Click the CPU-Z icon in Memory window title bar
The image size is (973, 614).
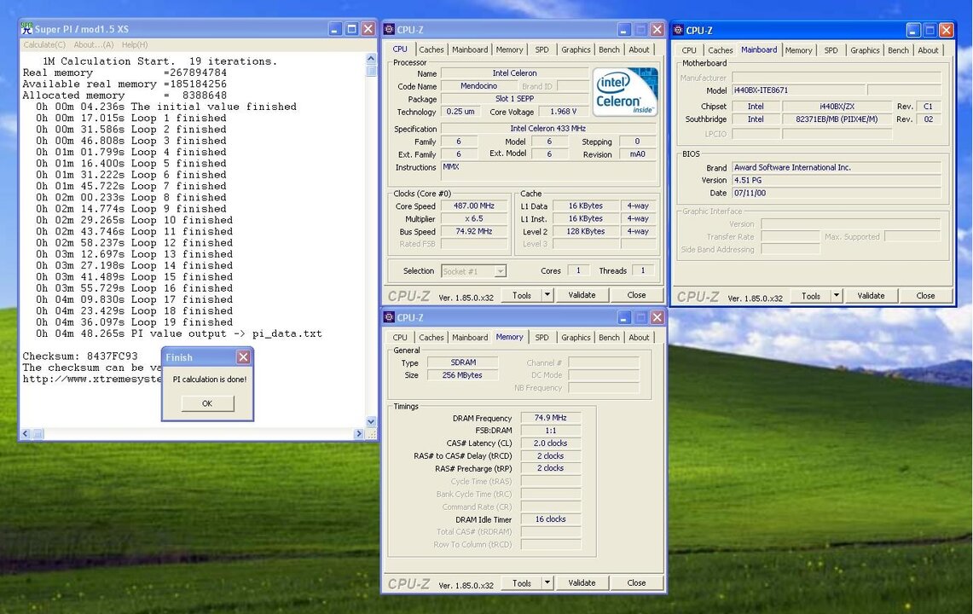pos(389,317)
